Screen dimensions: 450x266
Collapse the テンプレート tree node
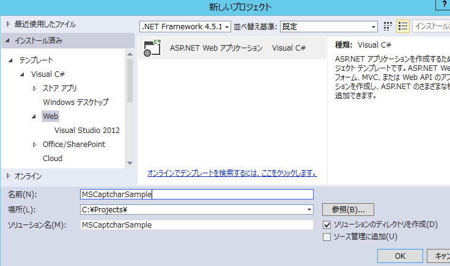click(x=11, y=60)
